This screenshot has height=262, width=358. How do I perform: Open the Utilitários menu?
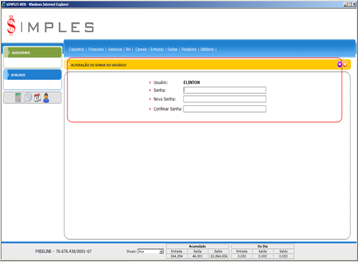207,49
